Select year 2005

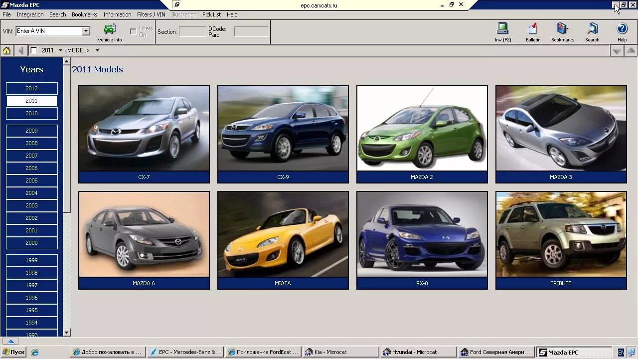click(32, 180)
